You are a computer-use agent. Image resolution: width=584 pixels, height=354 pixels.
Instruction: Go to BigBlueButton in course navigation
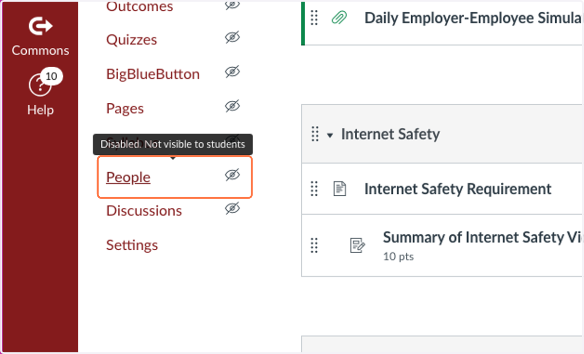tap(153, 74)
